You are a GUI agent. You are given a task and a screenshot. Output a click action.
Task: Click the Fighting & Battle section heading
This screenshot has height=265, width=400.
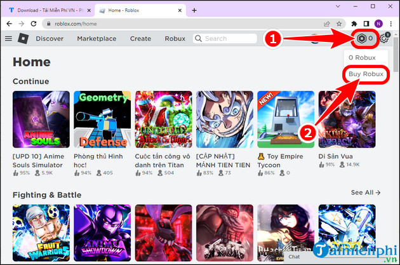click(x=47, y=195)
